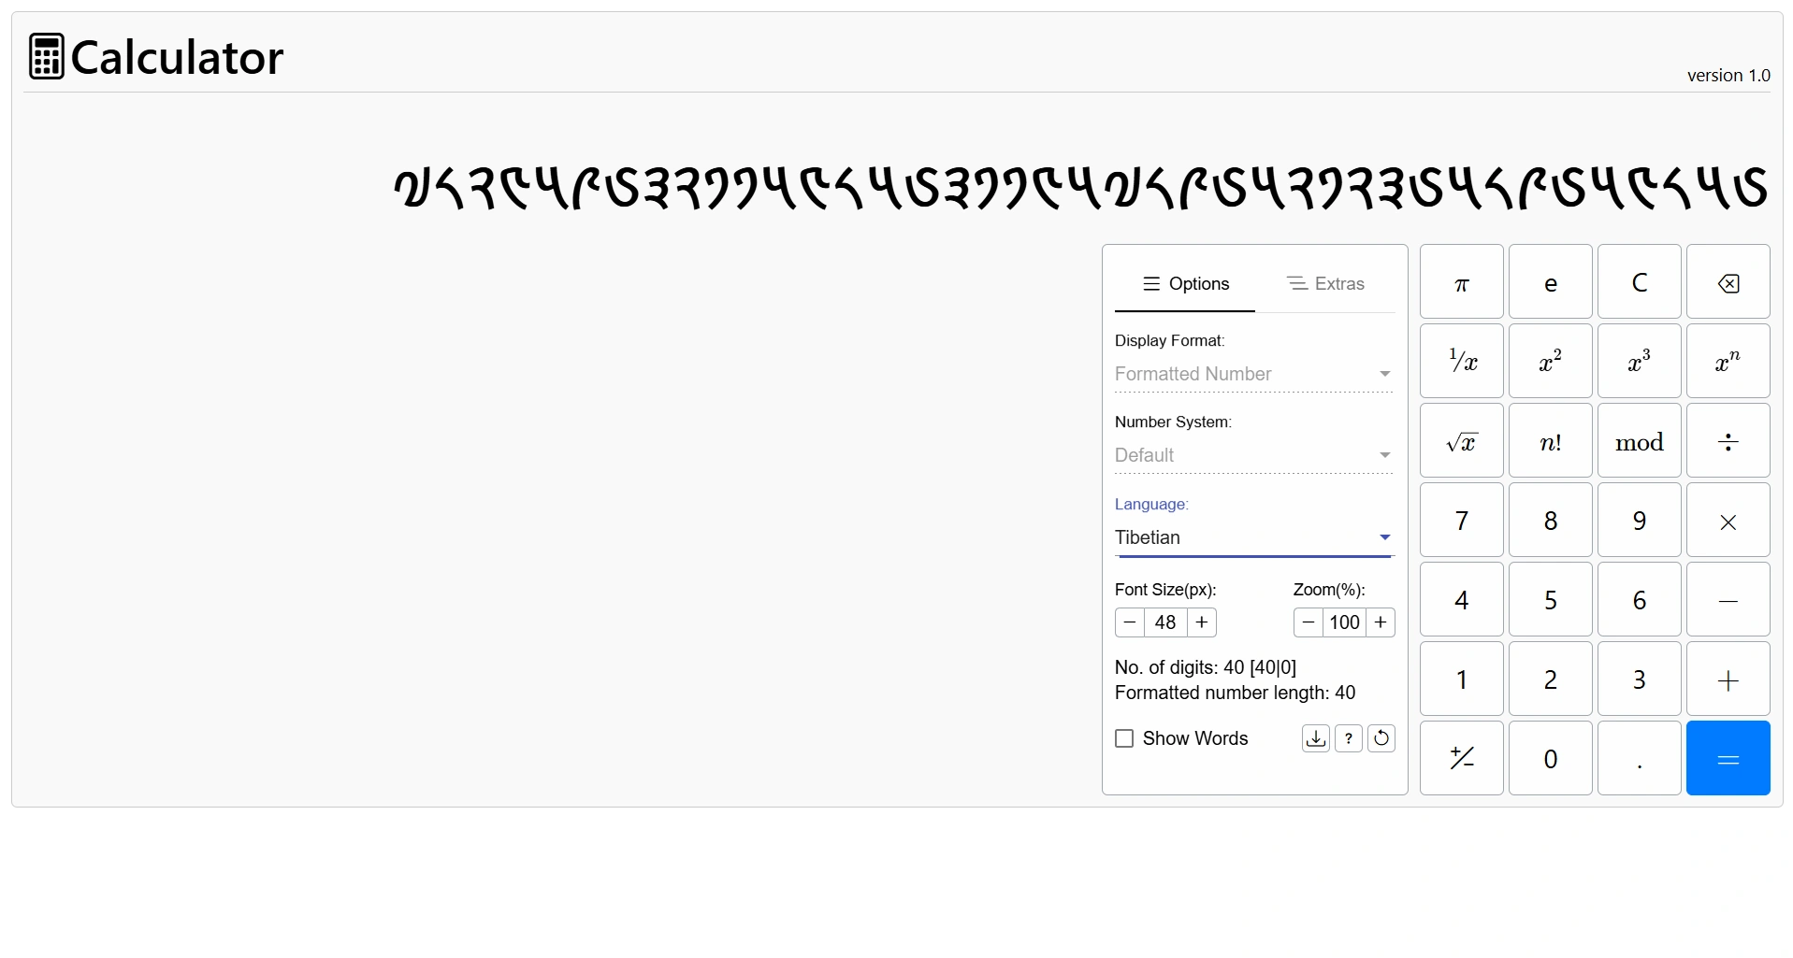Click the reset circular arrow icon
The height and width of the screenshot is (958, 1793).
point(1381,738)
